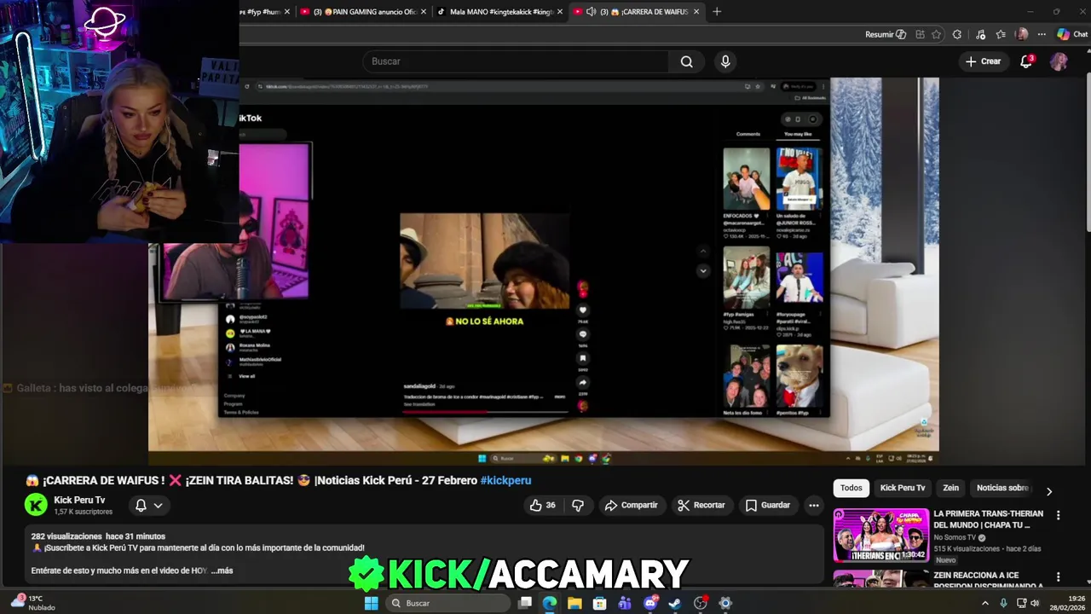The height and width of the screenshot is (614, 1091).
Task: Open browser extensions puzzle icon
Action: [x=957, y=34]
